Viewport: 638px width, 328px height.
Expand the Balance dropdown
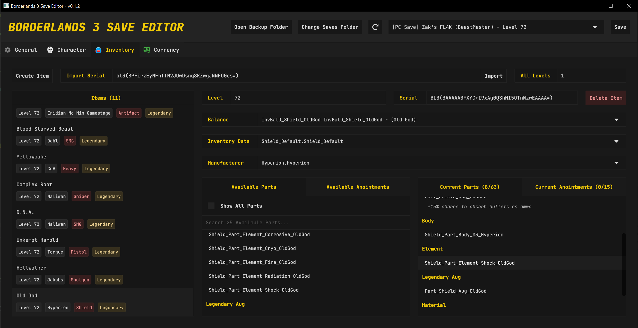coord(616,120)
